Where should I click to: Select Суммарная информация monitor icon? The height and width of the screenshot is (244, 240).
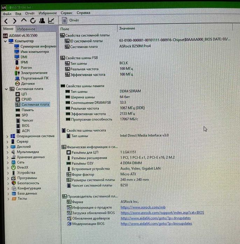click(17, 46)
